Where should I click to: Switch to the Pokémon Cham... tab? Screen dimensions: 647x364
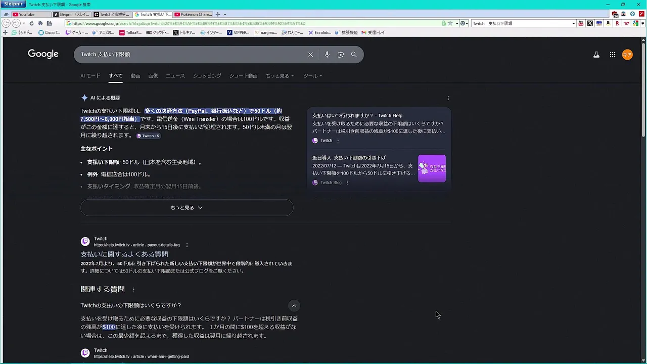point(193,14)
